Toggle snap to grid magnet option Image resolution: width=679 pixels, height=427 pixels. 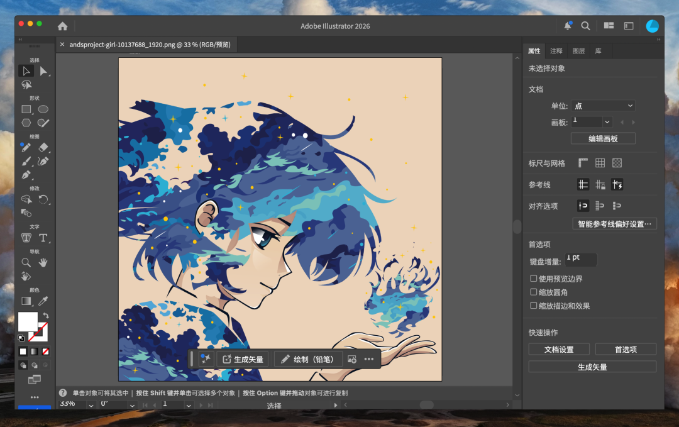[x=600, y=206]
